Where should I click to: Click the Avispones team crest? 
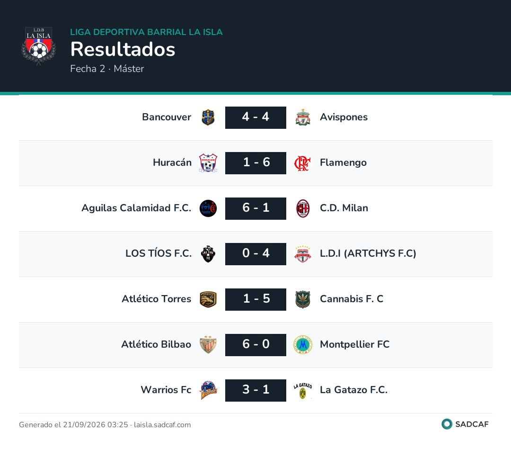pos(303,117)
